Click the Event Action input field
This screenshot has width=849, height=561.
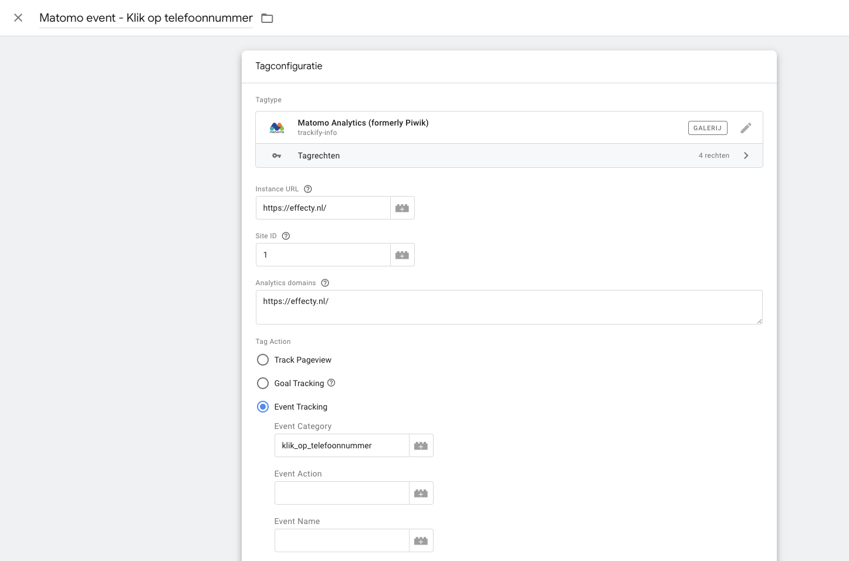point(342,493)
